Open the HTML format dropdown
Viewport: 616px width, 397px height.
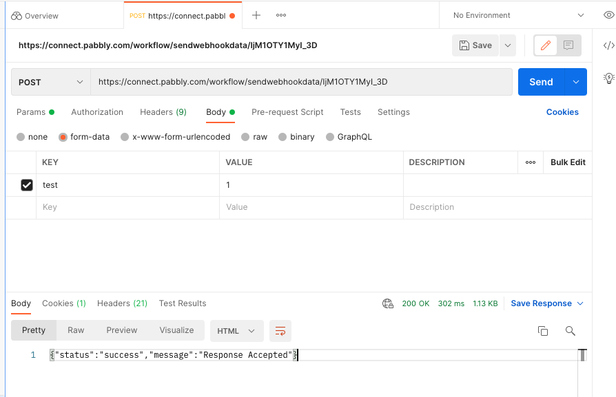[x=236, y=331]
